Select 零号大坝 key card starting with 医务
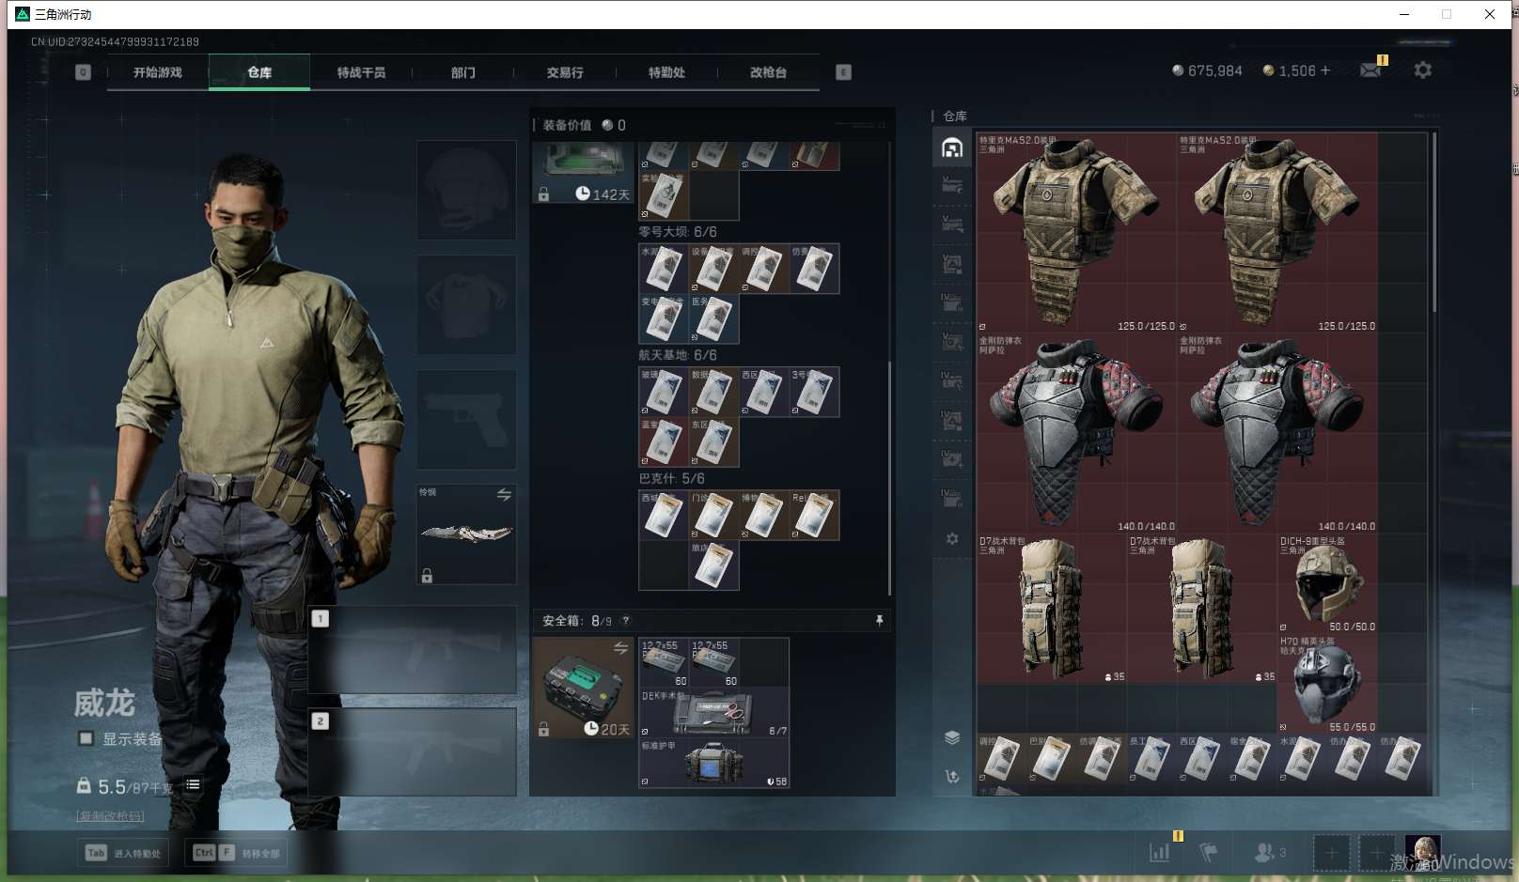The height and width of the screenshot is (882, 1519). point(713,319)
